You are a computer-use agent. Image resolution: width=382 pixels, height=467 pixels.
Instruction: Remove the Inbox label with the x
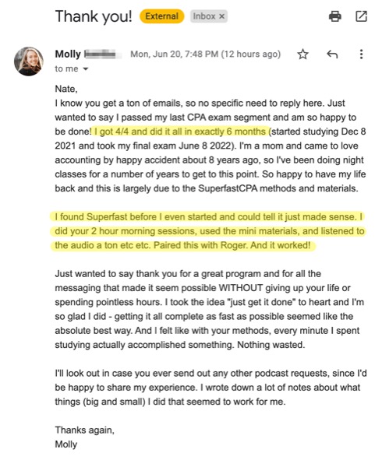pyautogui.click(x=221, y=16)
